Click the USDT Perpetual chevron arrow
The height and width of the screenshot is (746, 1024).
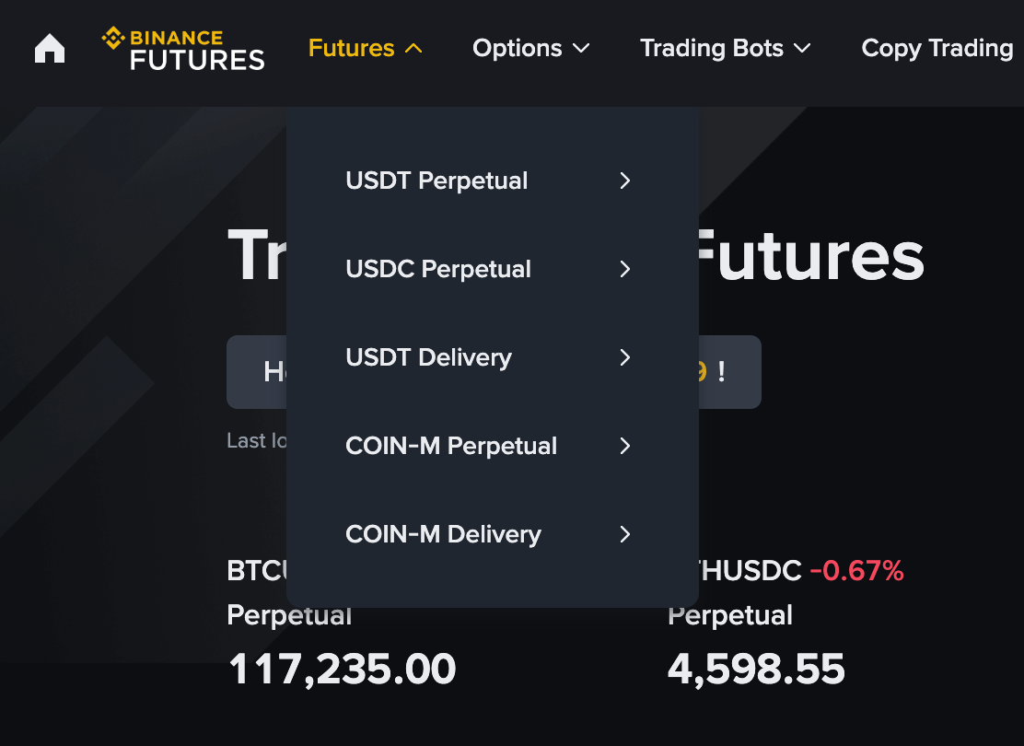[625, 181]
